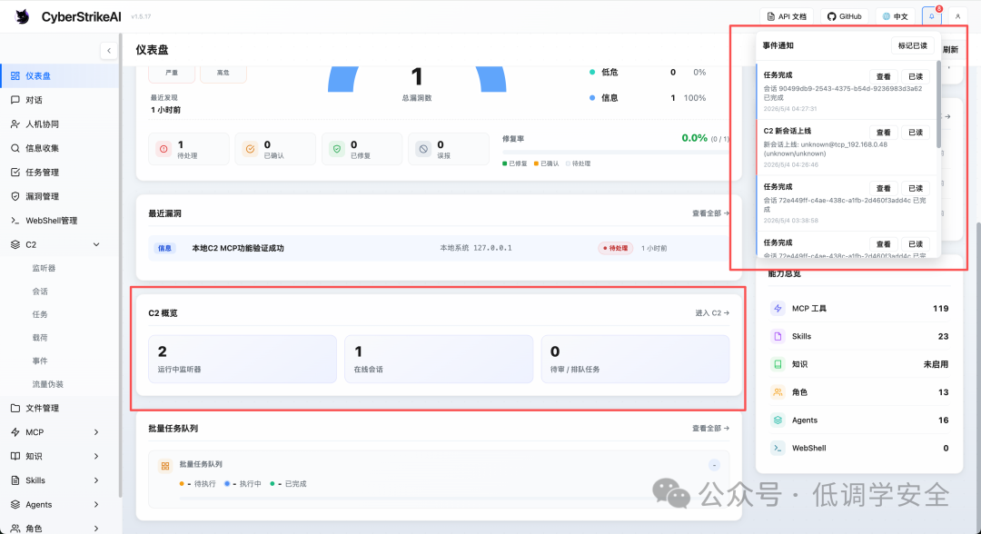Open 漏洞管理 in the sidebar
Image resolution: width=981 pixels, height=534 pixels.
click(x=59, y=196)
